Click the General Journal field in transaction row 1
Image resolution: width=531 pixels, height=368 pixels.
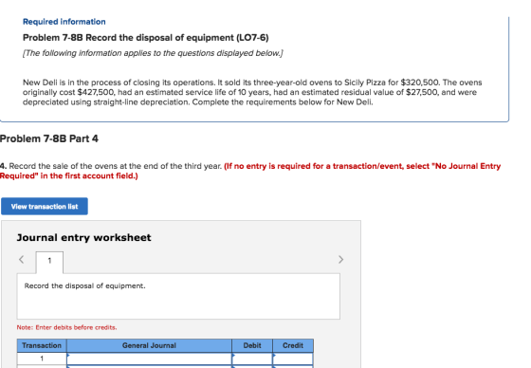click(x=150, y=359)
